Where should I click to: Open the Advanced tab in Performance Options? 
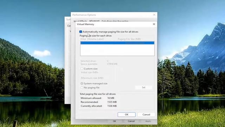94,21
